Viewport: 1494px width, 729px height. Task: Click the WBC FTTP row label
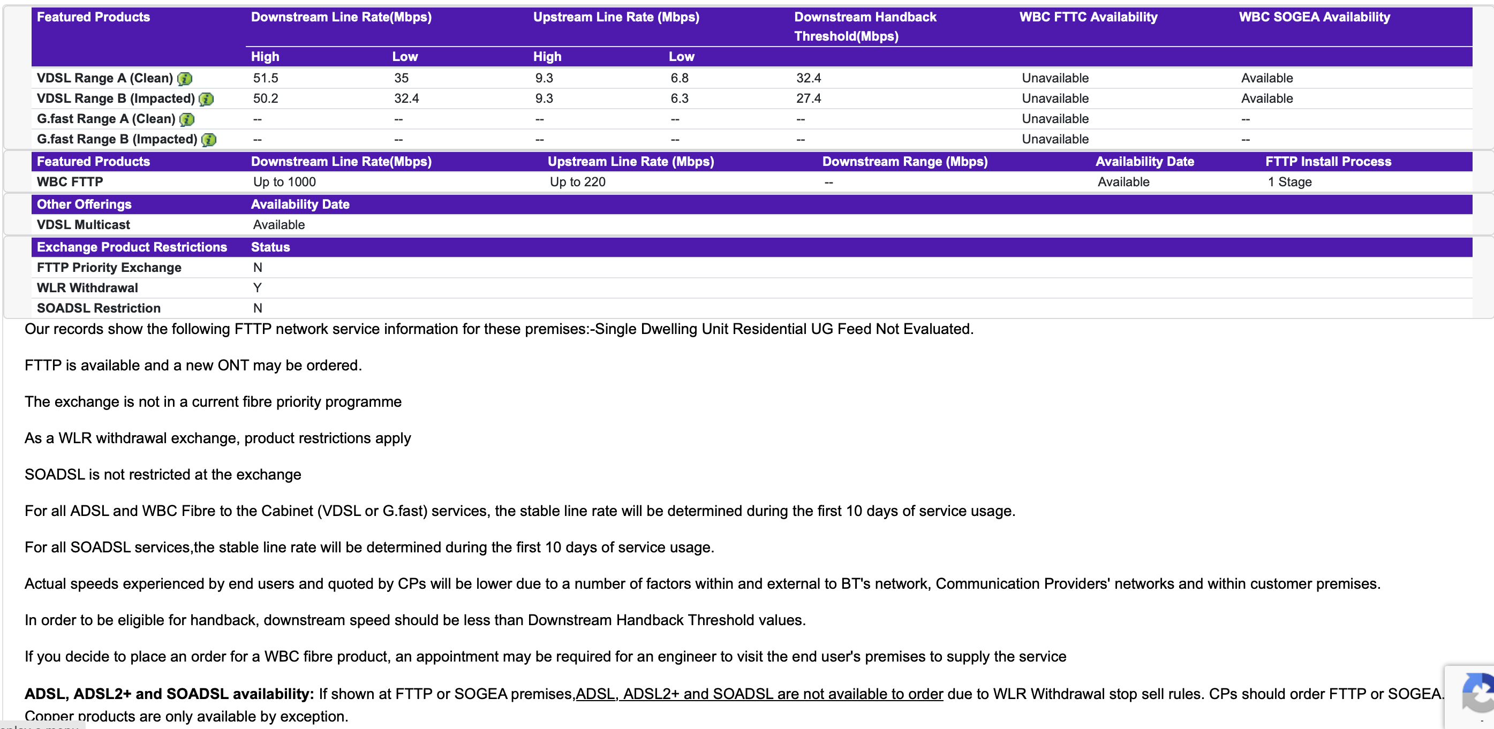(x=70, y=182)
